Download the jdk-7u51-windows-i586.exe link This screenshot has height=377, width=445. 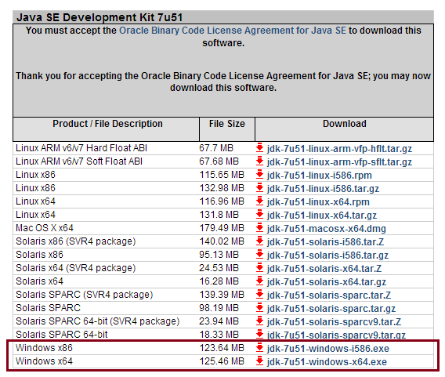click(328, 349)
